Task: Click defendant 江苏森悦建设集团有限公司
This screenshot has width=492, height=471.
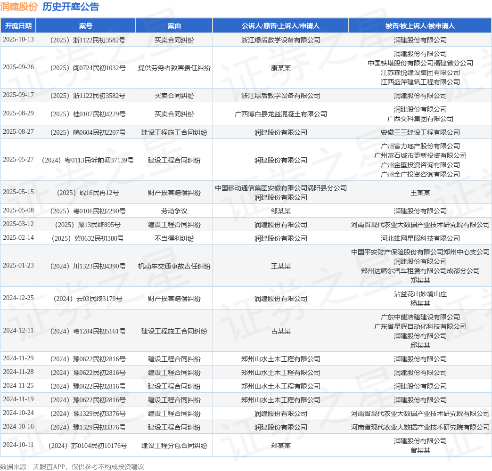Action: pos(420,73)
